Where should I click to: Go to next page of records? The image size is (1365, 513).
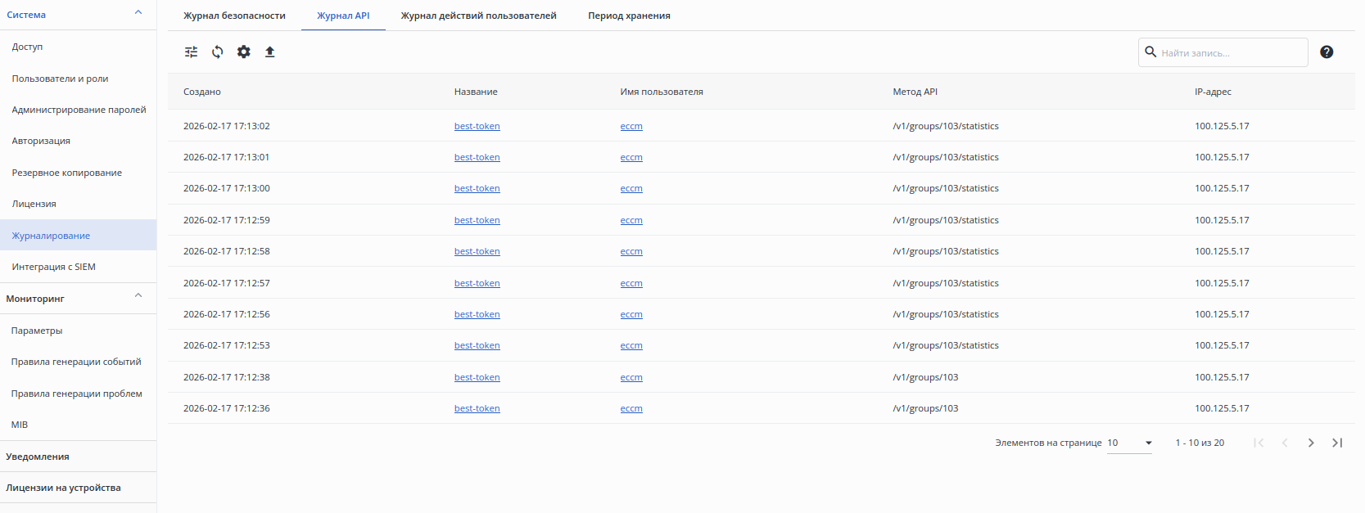coord(1311,443)
